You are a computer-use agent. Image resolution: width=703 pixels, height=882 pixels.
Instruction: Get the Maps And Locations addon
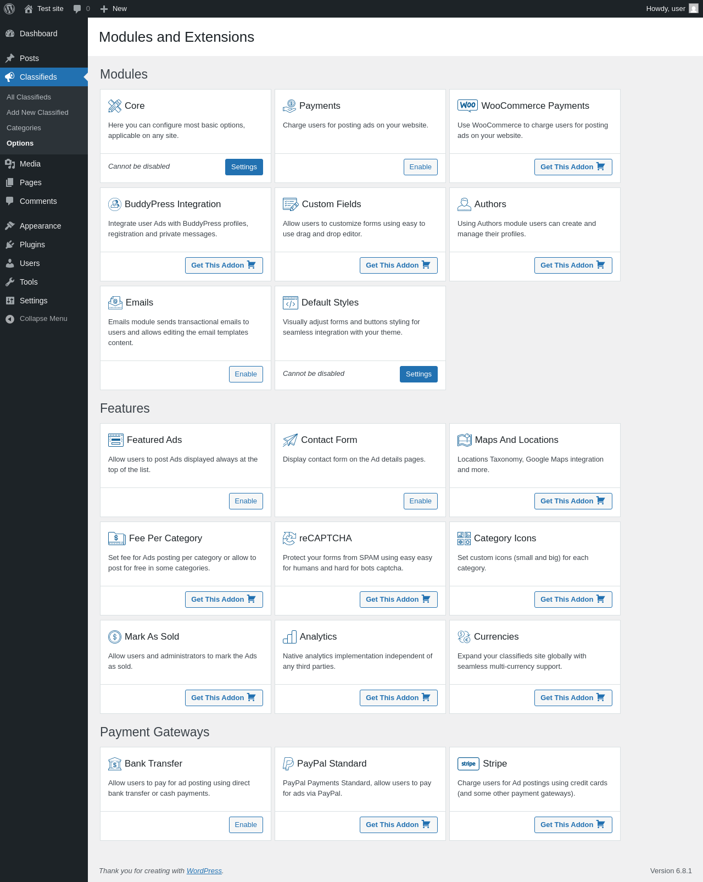[573, 501]
